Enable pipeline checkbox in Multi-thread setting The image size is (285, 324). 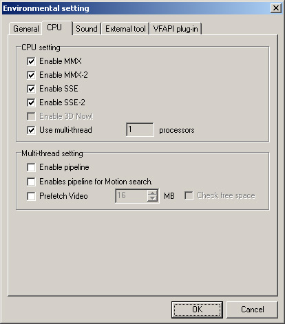31,167
